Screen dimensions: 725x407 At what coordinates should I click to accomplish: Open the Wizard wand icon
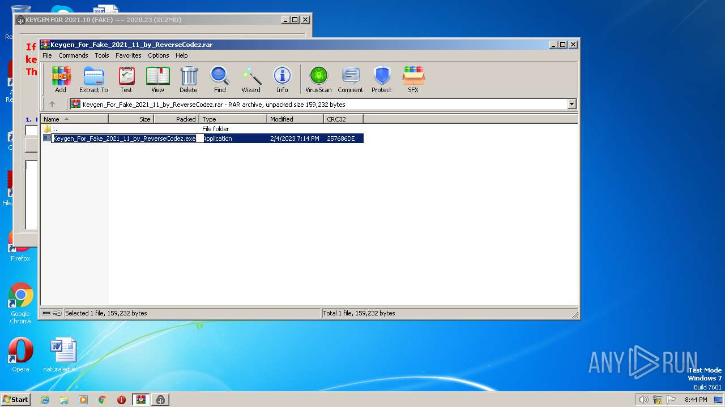[x=251, y=79]
